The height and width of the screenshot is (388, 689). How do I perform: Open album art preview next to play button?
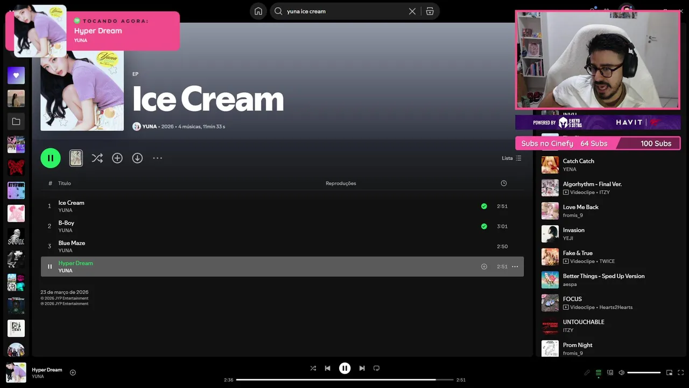point(76,158)
